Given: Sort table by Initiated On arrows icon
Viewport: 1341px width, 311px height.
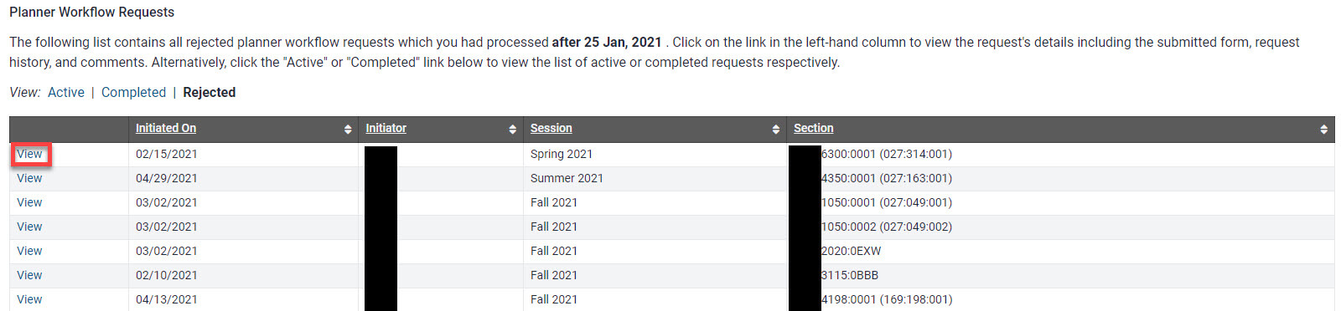Looking at the screenshot, I should pos(348,130).
